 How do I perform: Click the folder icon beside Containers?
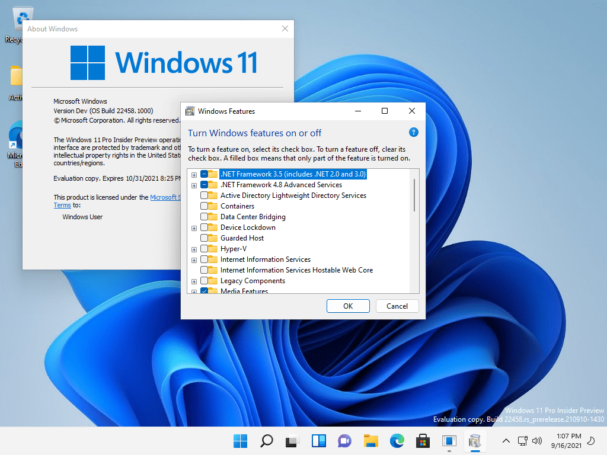click(213, 206)
